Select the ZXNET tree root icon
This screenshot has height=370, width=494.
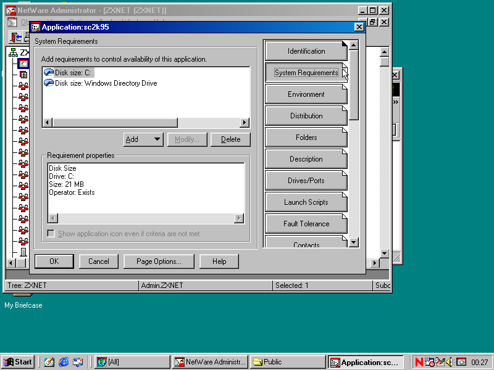click(13, 52)
